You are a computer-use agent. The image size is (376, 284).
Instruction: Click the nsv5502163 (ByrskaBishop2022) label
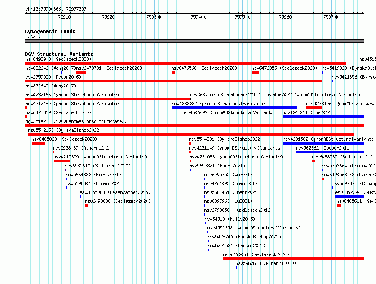(65, 130)
